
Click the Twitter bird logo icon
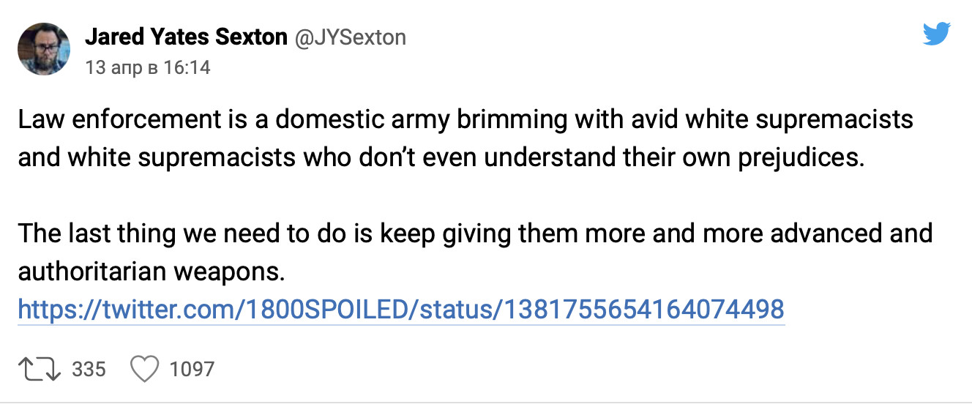click(x=936, y=34)
